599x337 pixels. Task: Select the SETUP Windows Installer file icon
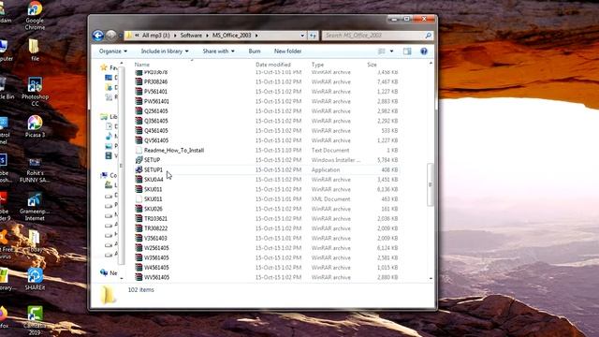coord(139,160)
